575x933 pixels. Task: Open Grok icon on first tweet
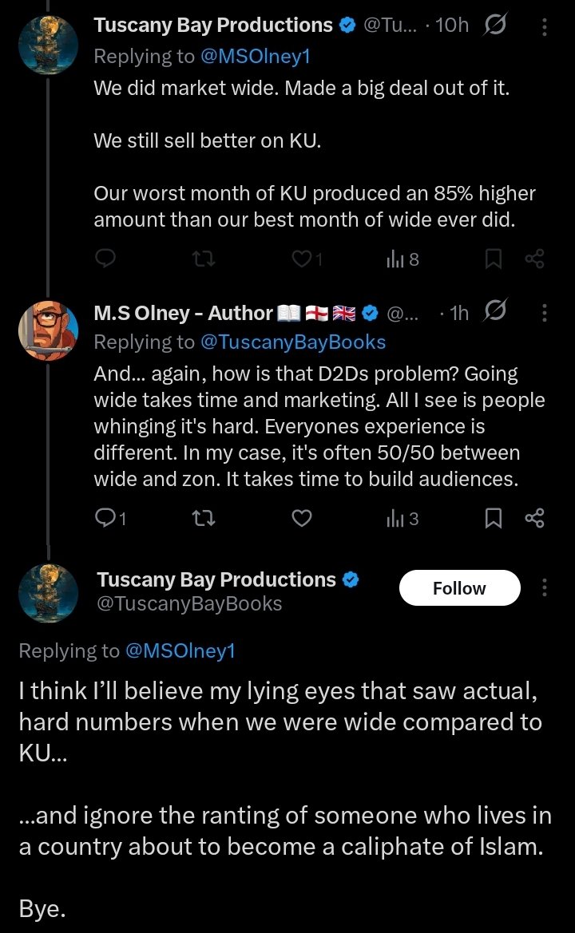point(494,26)
